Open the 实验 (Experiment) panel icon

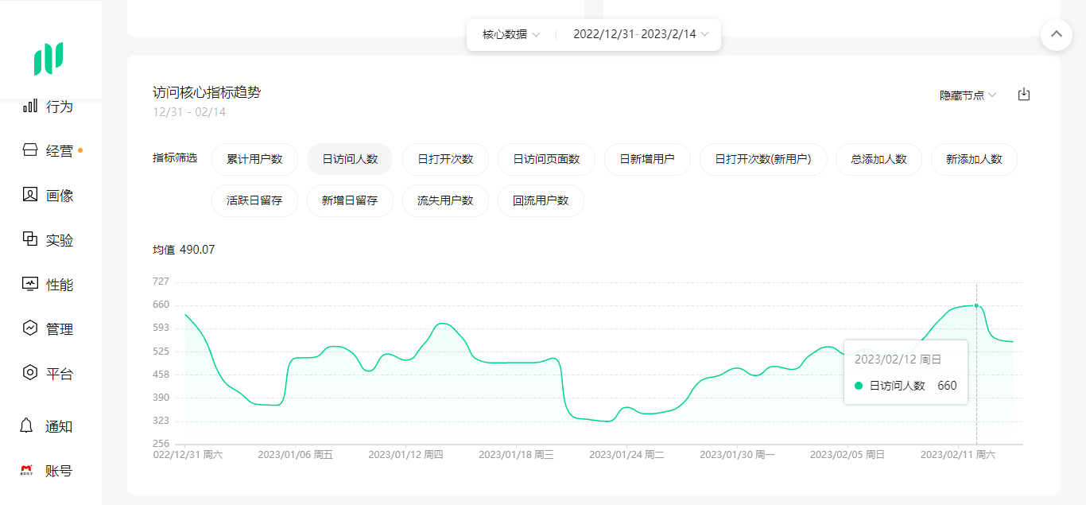click(29, 239)
